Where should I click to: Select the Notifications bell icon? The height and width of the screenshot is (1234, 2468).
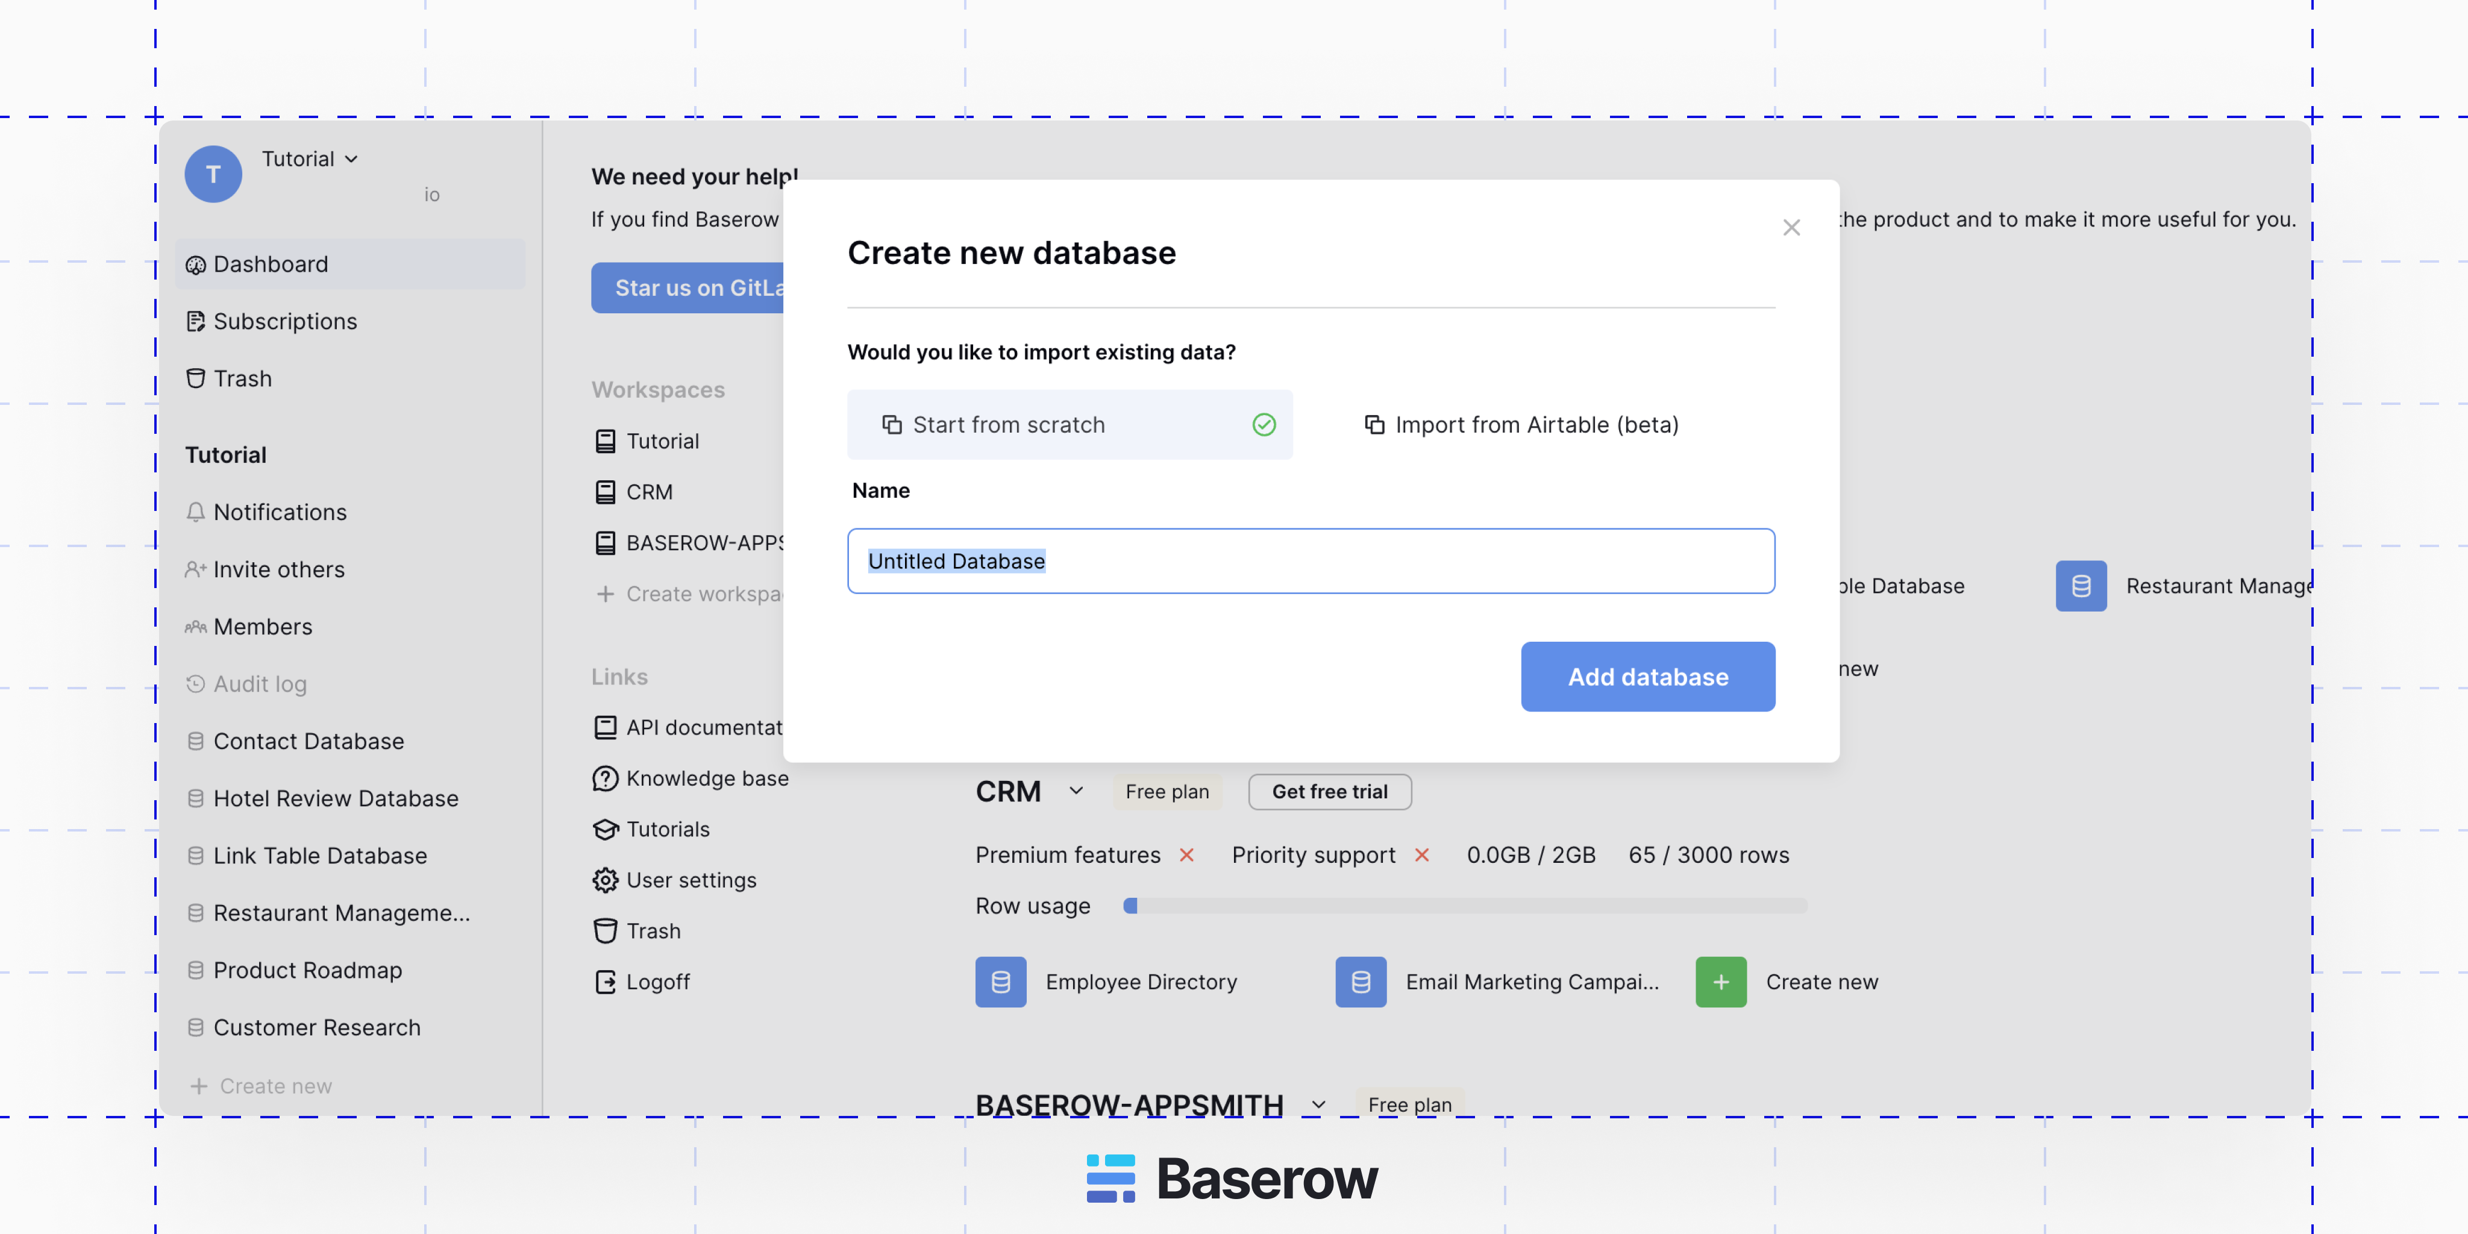click(x=195, y=513)
